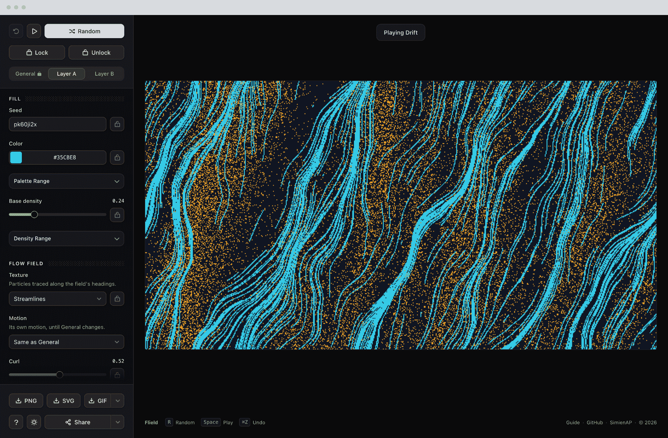Click the Unlock button
The width and height of the screenshot is (668, 438).
pyautogui.click(x=96, y=53)
